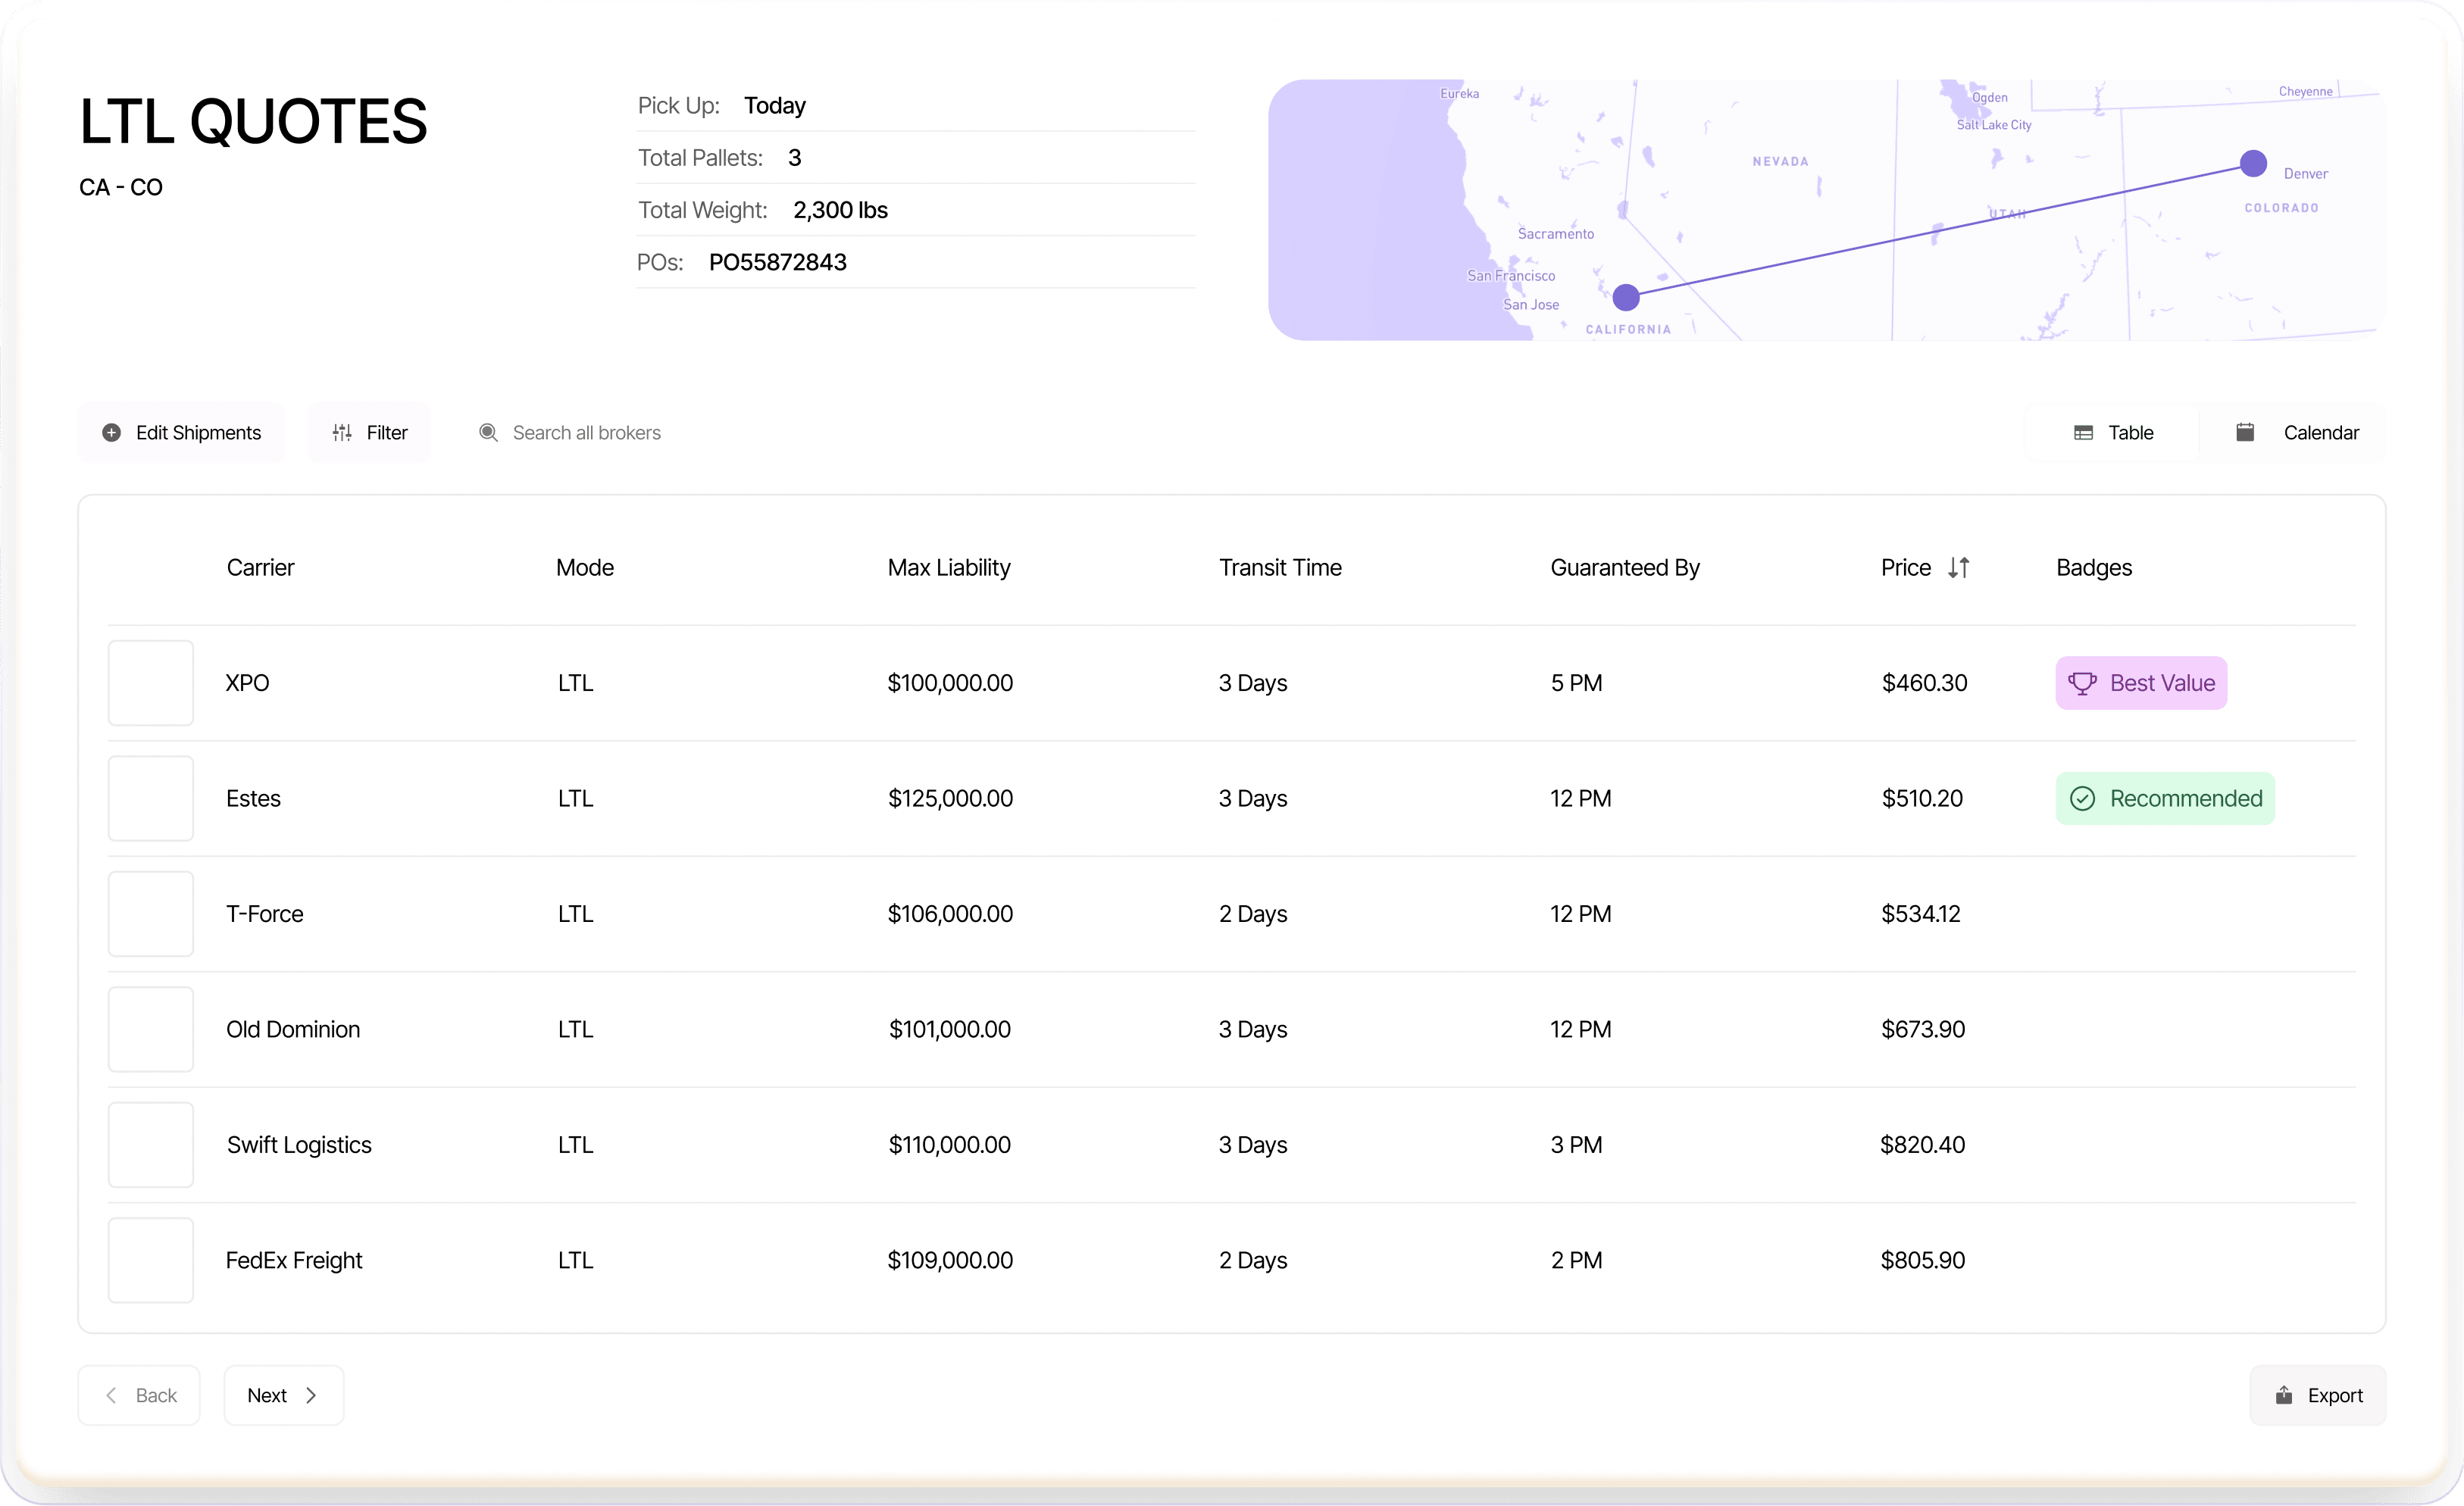Click the chevron on the Next button
The height and width of the screenshot is (1506, 2464).
pyautogui.click(x=311, y=1395)
